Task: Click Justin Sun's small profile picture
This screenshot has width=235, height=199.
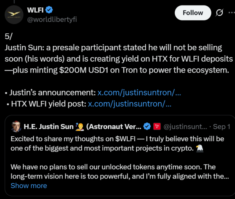Action: tap(15, 126)
